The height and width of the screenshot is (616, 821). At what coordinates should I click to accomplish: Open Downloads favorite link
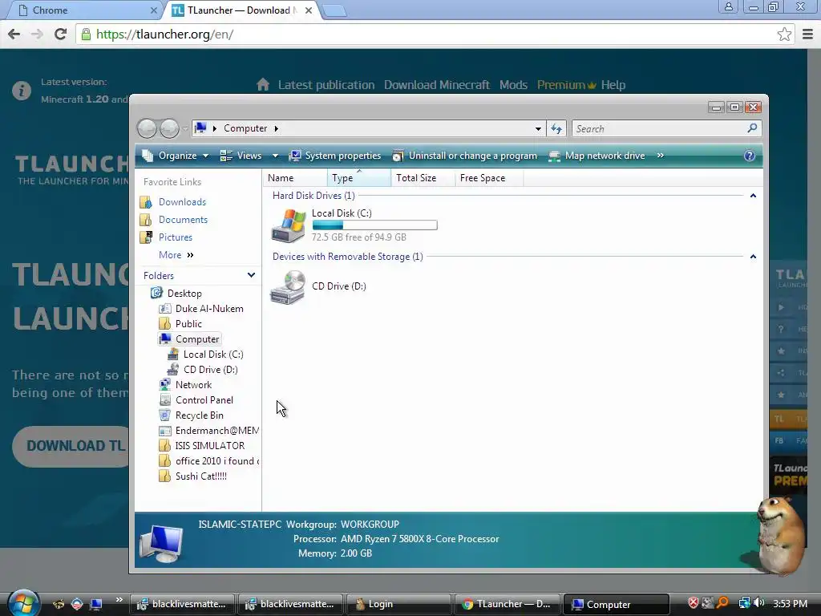(x=182, y=201)
